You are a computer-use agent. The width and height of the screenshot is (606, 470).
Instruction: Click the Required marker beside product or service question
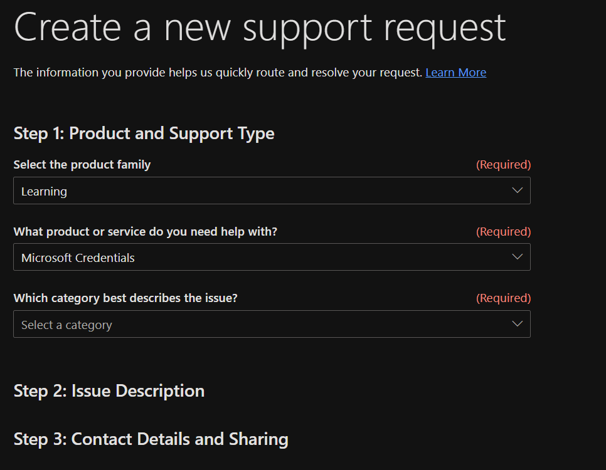[x=503, y=232]
